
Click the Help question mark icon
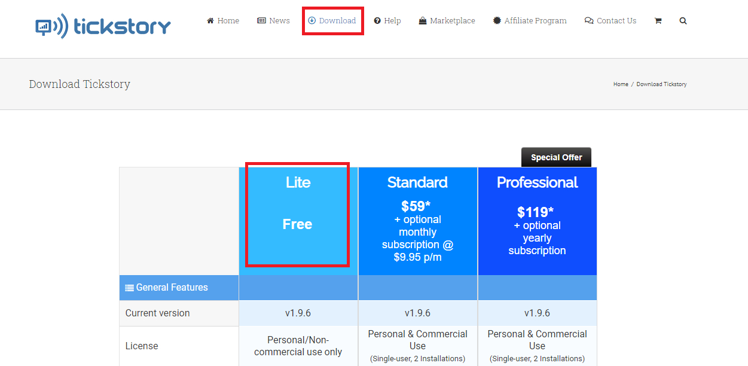tap(377, 21)
